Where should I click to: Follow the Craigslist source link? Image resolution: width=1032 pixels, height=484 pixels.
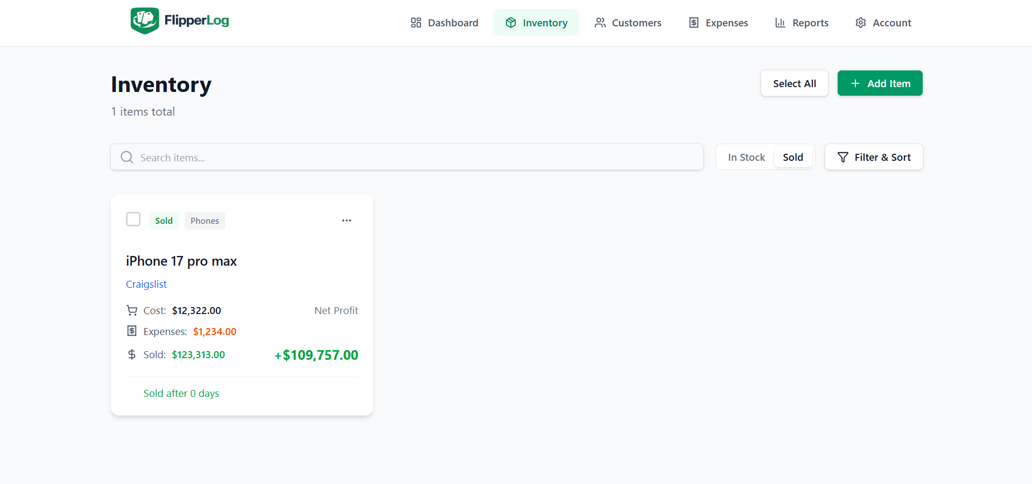[x=146, y=284]
